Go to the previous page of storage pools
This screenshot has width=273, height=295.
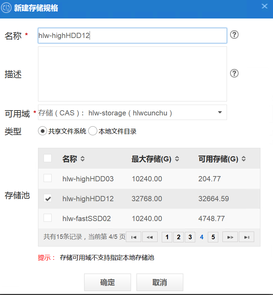tap(150, 237)
